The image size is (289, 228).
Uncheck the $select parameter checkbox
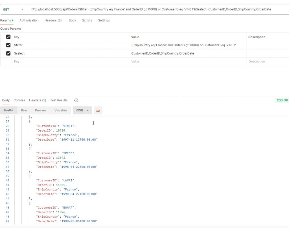pos(8,53)
